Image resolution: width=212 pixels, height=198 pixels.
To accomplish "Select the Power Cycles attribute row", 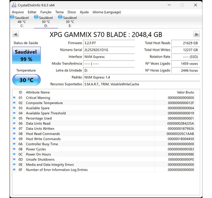I will click(103, 149).
